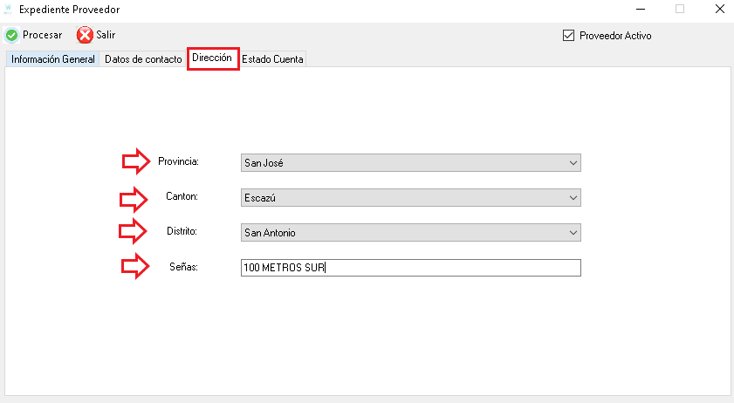Click the green Procesar checkmark icon
734x403 pixels.
(x=11, y=35)
